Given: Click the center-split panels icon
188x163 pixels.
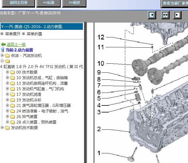Looking at the screenshot, I should tap(165, 15).
